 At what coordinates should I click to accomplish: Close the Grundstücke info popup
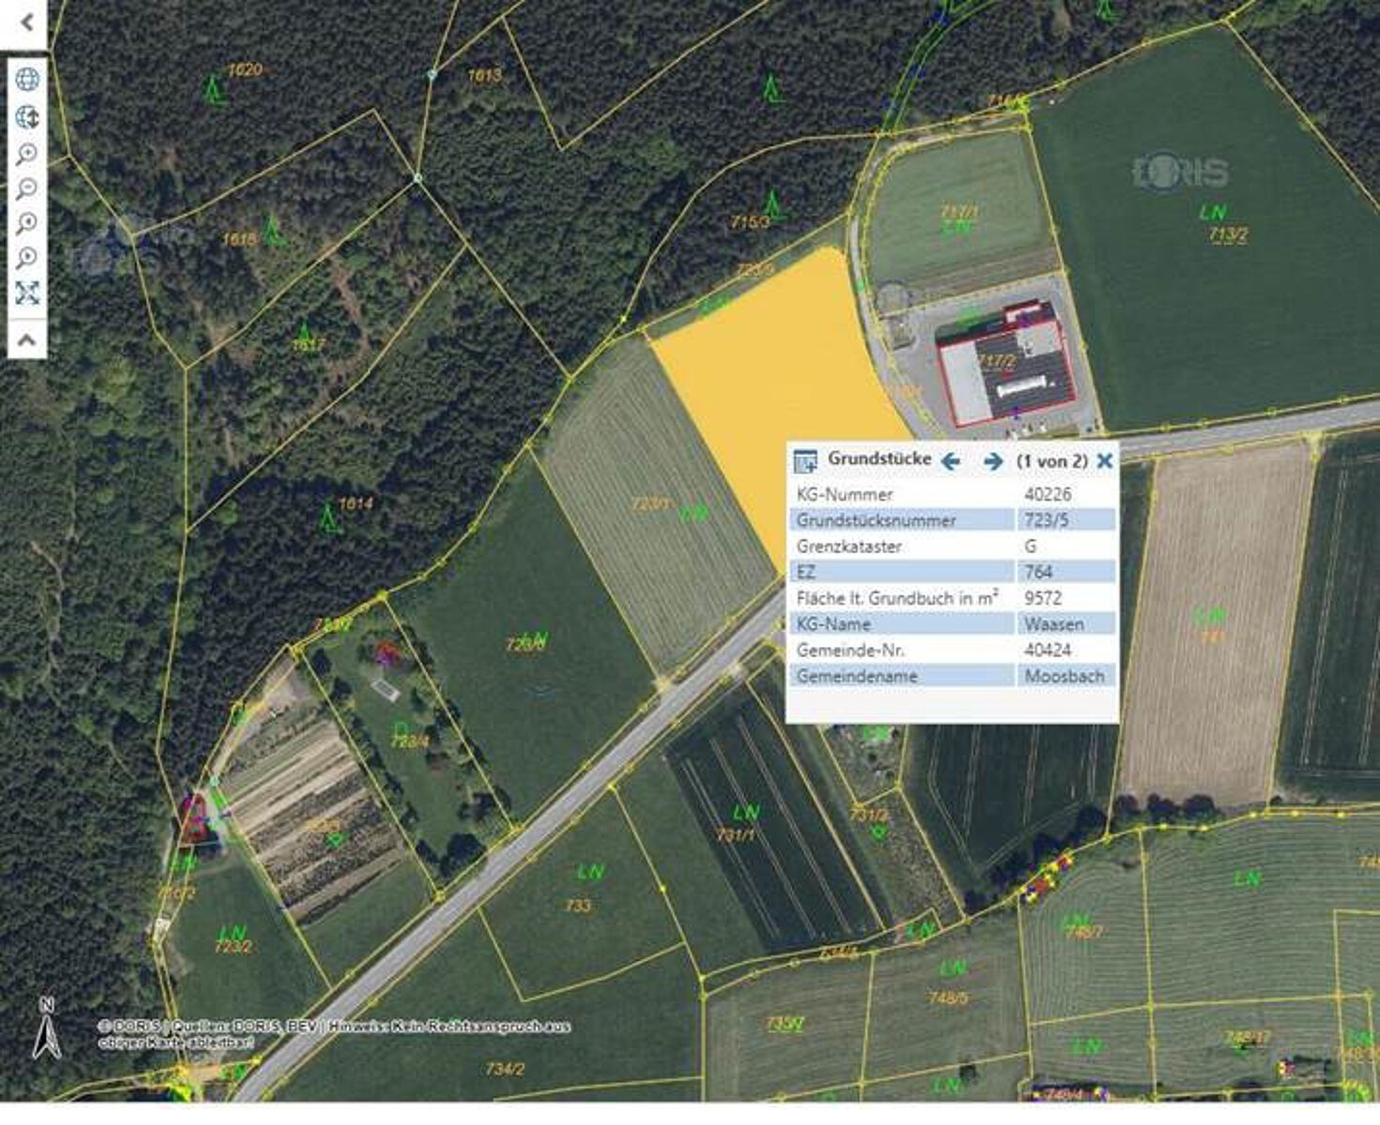click(1104, 460)
